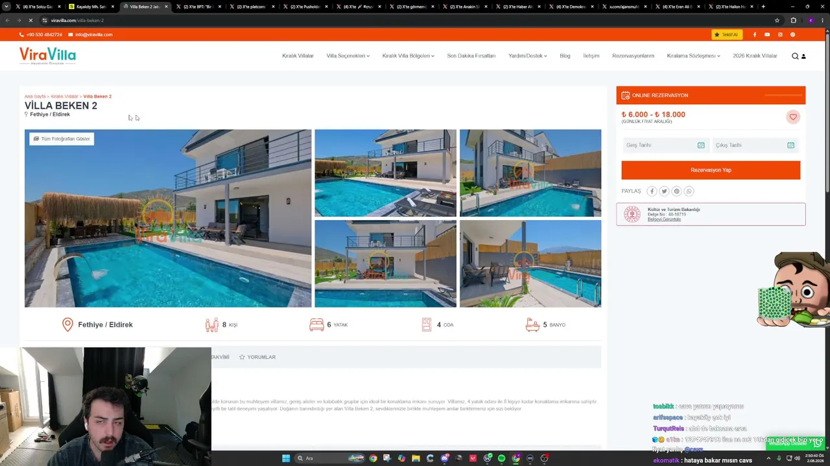Open the Belgeyi Görüntüle link
The image size is (830, 466).
[x=664, y=219]
